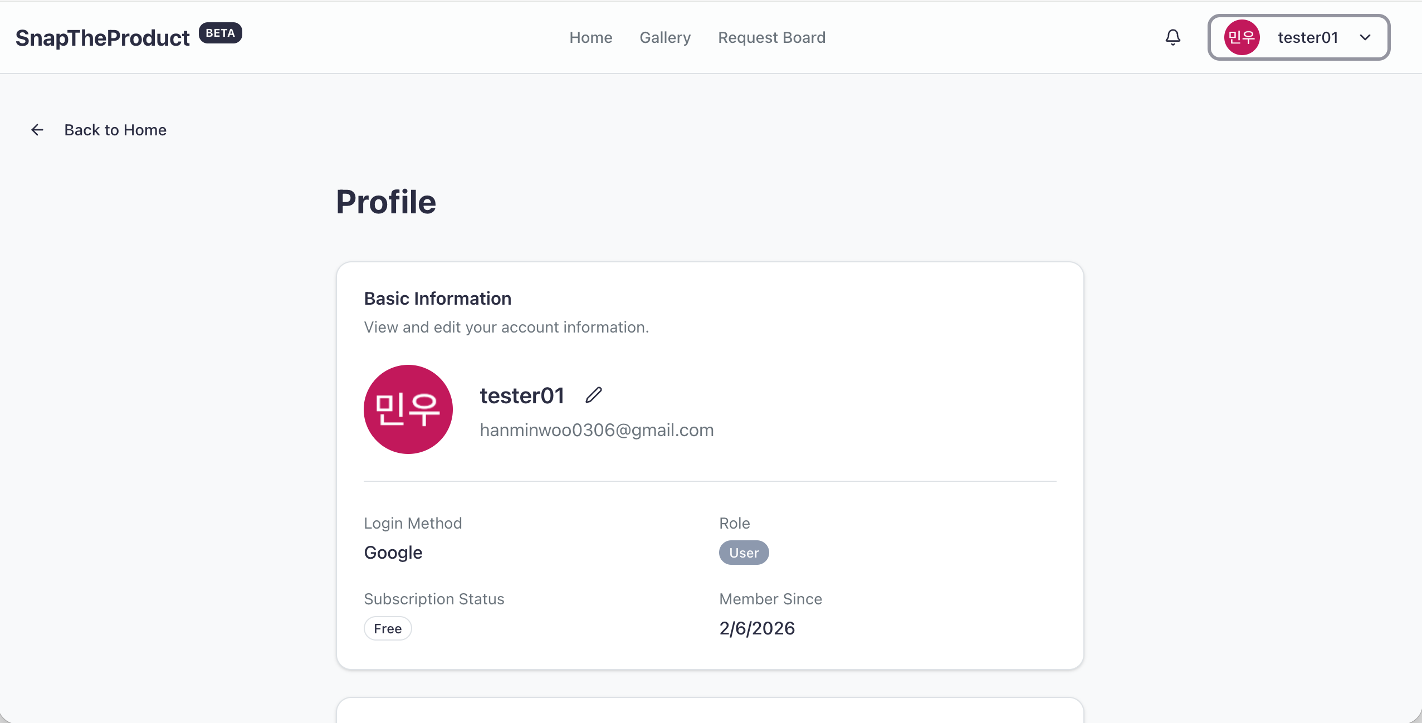Click the Basic Information heading

click(437, 299)
